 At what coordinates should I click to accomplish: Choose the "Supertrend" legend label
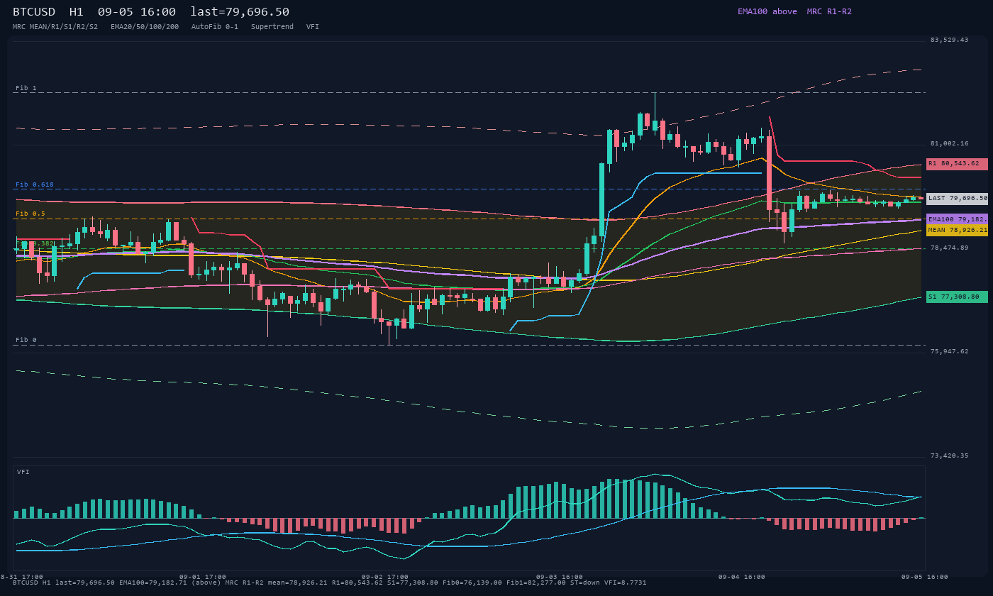click(x=272, y=27)
